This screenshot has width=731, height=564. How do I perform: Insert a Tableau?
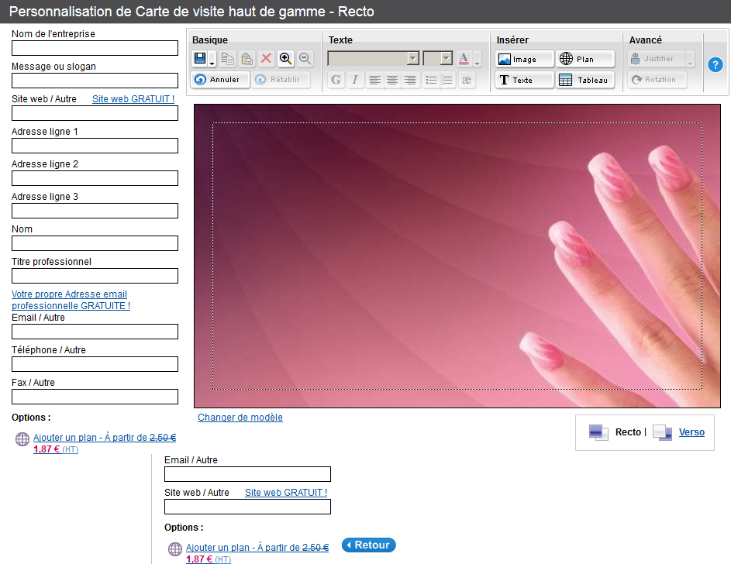click(x=585, y=80)
